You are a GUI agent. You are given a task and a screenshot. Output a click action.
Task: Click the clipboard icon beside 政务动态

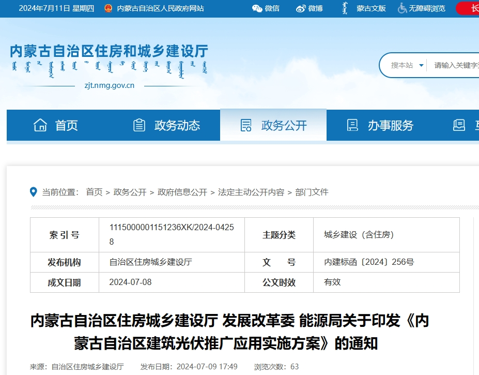(139, 125)
